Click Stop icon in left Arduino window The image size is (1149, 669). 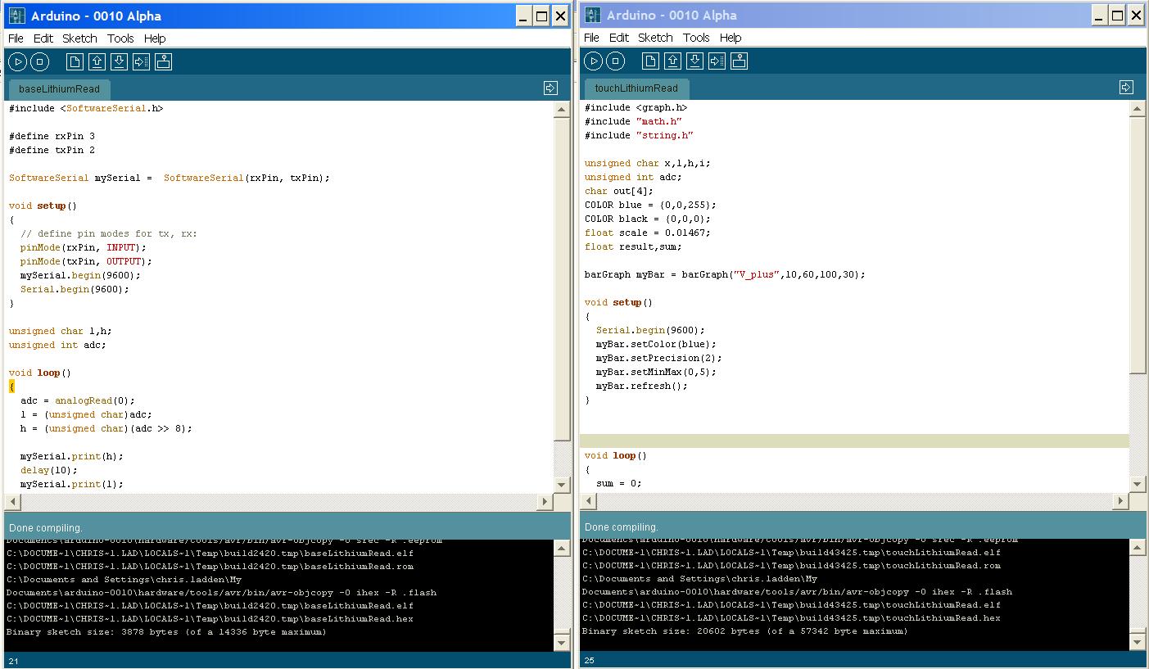point(39,61)
